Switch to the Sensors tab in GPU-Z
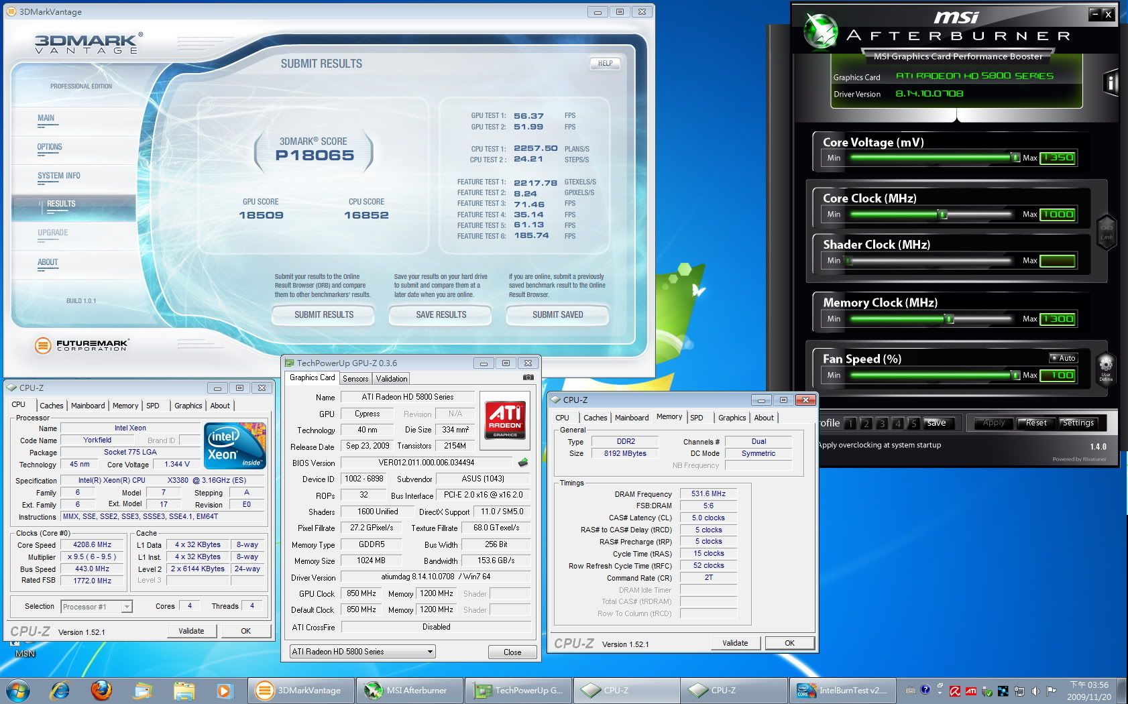This screenshot has width=1128, height=704. (x=355, y=379)
